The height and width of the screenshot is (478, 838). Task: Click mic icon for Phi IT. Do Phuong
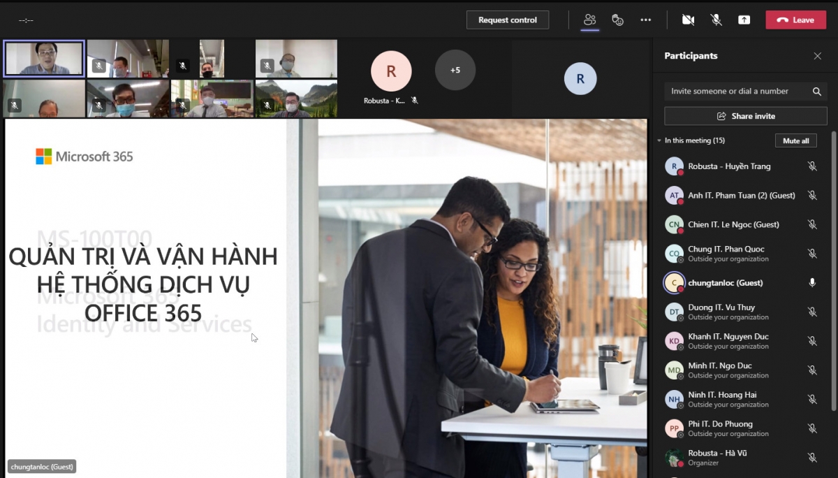[812, 428]
